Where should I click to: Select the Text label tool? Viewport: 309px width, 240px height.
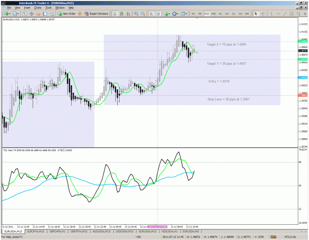(x=305, y=14)
